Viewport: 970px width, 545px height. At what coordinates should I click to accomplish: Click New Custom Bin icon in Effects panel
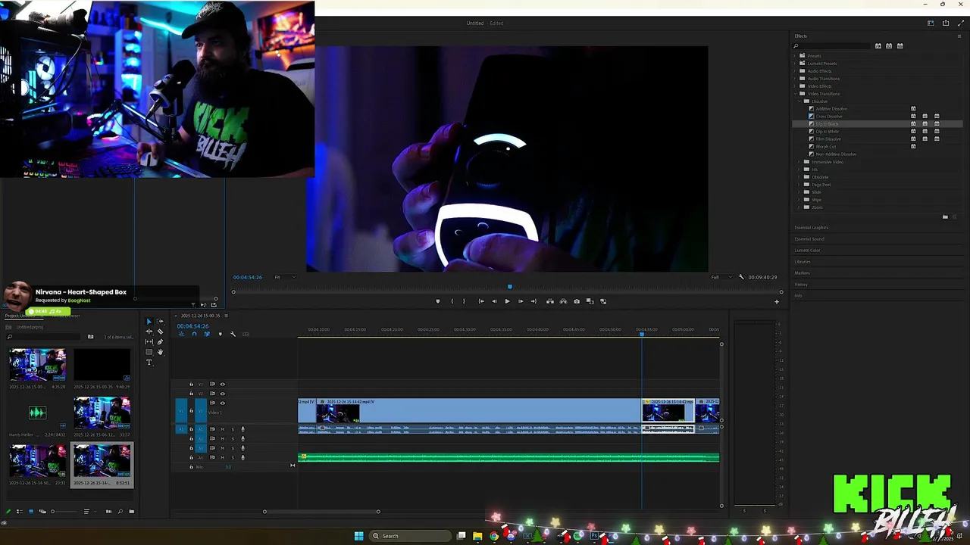pyautogui.click(x=945, y=216)
